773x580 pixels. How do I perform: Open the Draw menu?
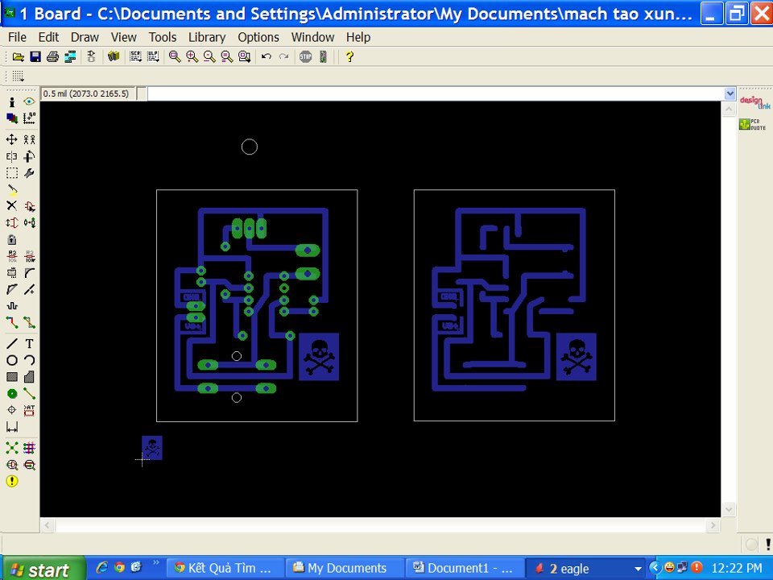click(85, 38)
